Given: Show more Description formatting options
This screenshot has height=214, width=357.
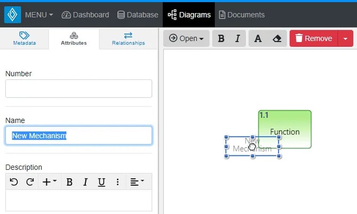Looking at the screenshot, I should tap(117, 182).
